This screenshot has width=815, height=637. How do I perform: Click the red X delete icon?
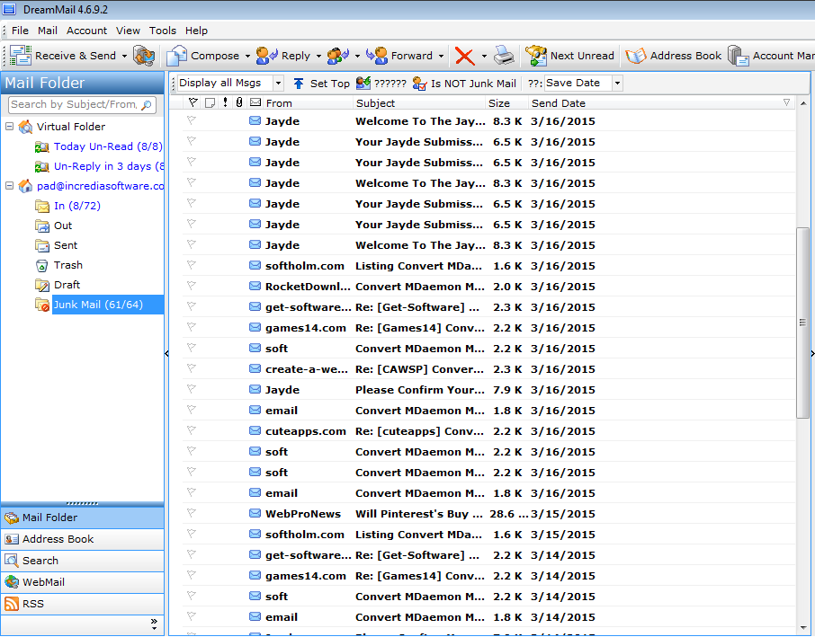pyautogui.click(x=465, y=56)
